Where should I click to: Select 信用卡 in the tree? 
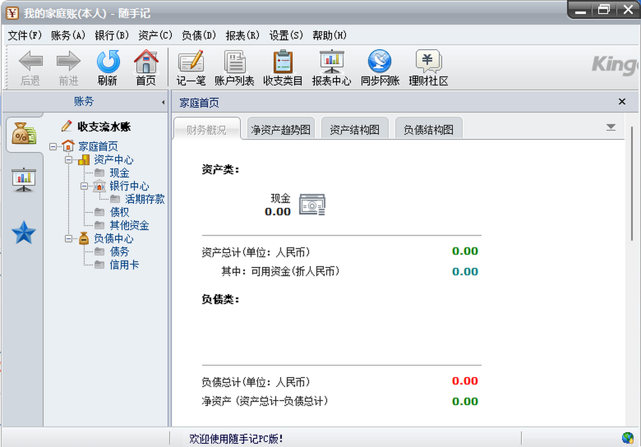pyautogui.click(x=124, y=265)
